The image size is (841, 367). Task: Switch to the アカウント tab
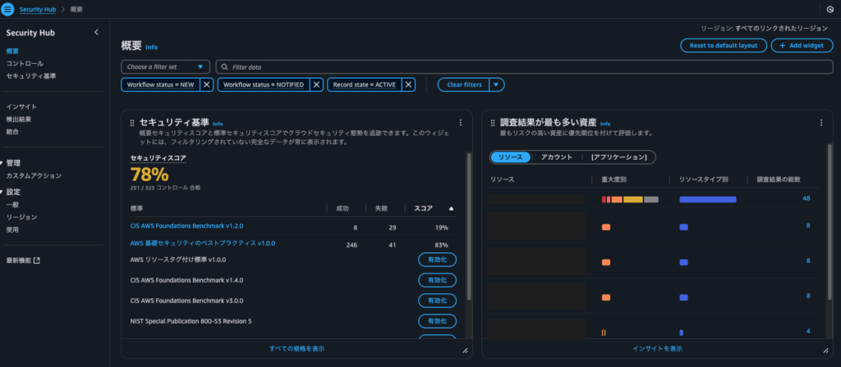click(556, 156)
